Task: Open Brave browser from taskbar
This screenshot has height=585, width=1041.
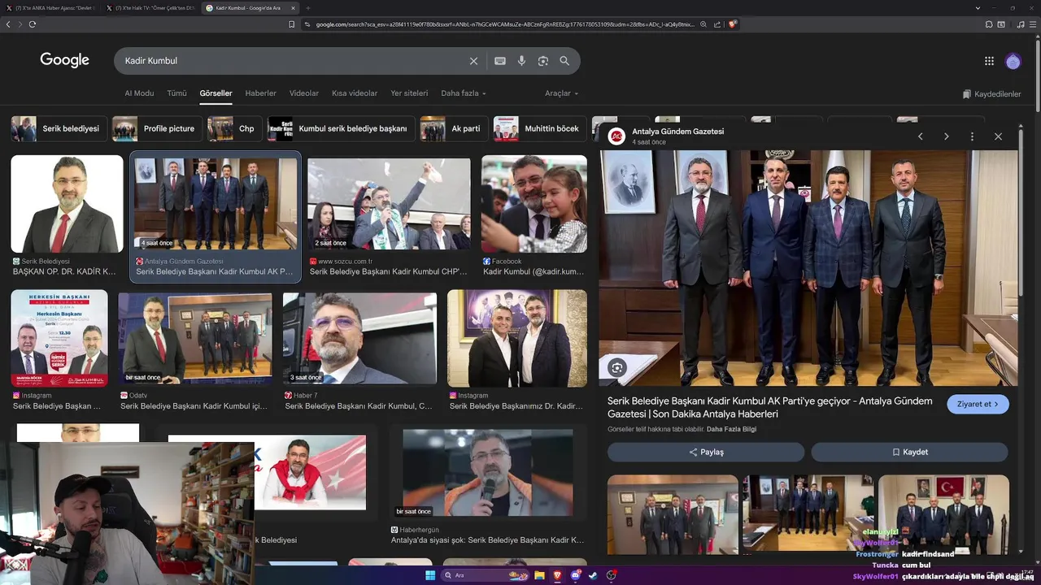Action: [557, 575]
